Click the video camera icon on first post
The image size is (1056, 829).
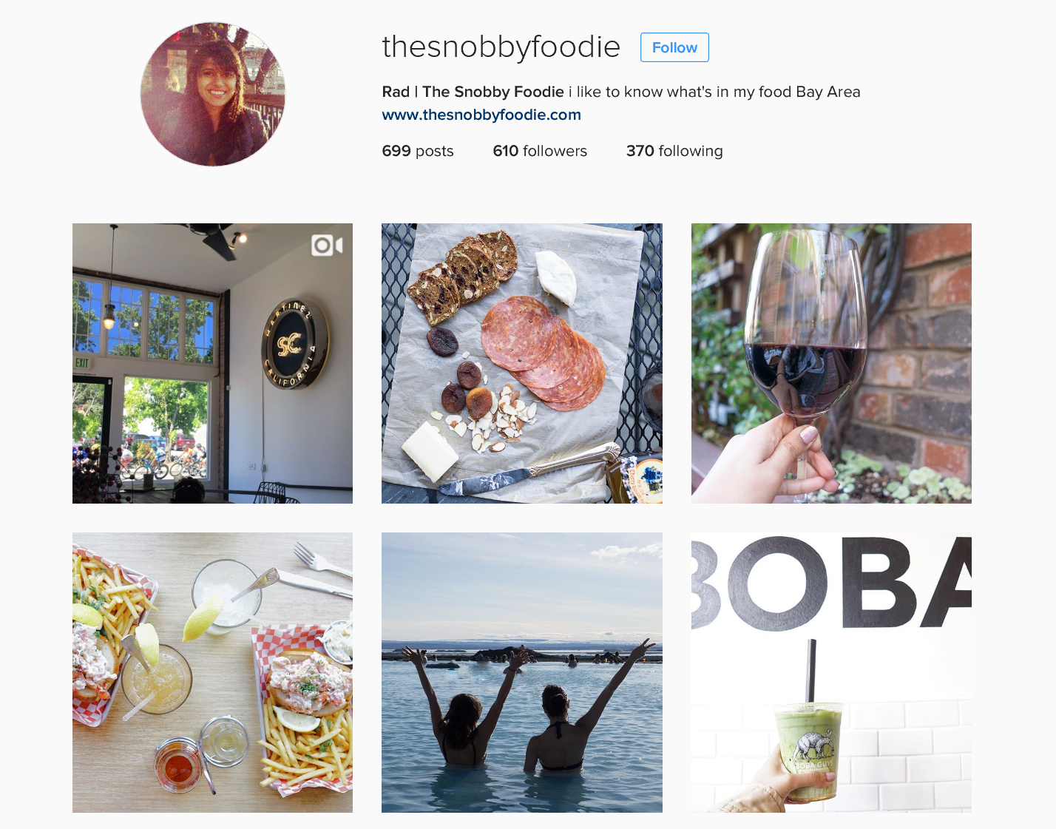click(x=327, y=245)
